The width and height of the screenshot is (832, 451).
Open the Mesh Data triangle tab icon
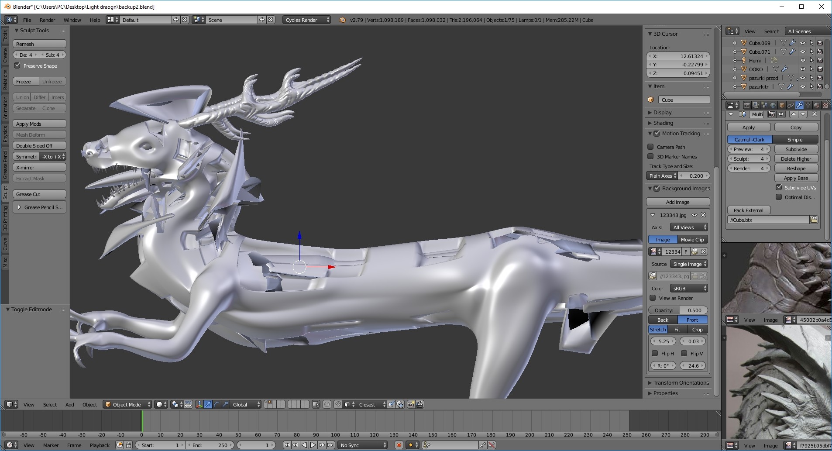coord(808,105)
